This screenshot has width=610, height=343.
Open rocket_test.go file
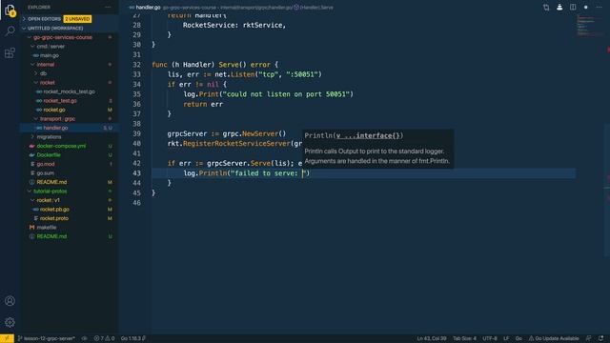[x=60, y=101]
